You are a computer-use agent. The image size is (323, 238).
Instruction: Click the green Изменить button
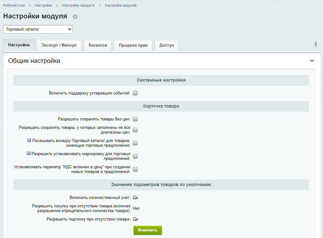point(148,230)
